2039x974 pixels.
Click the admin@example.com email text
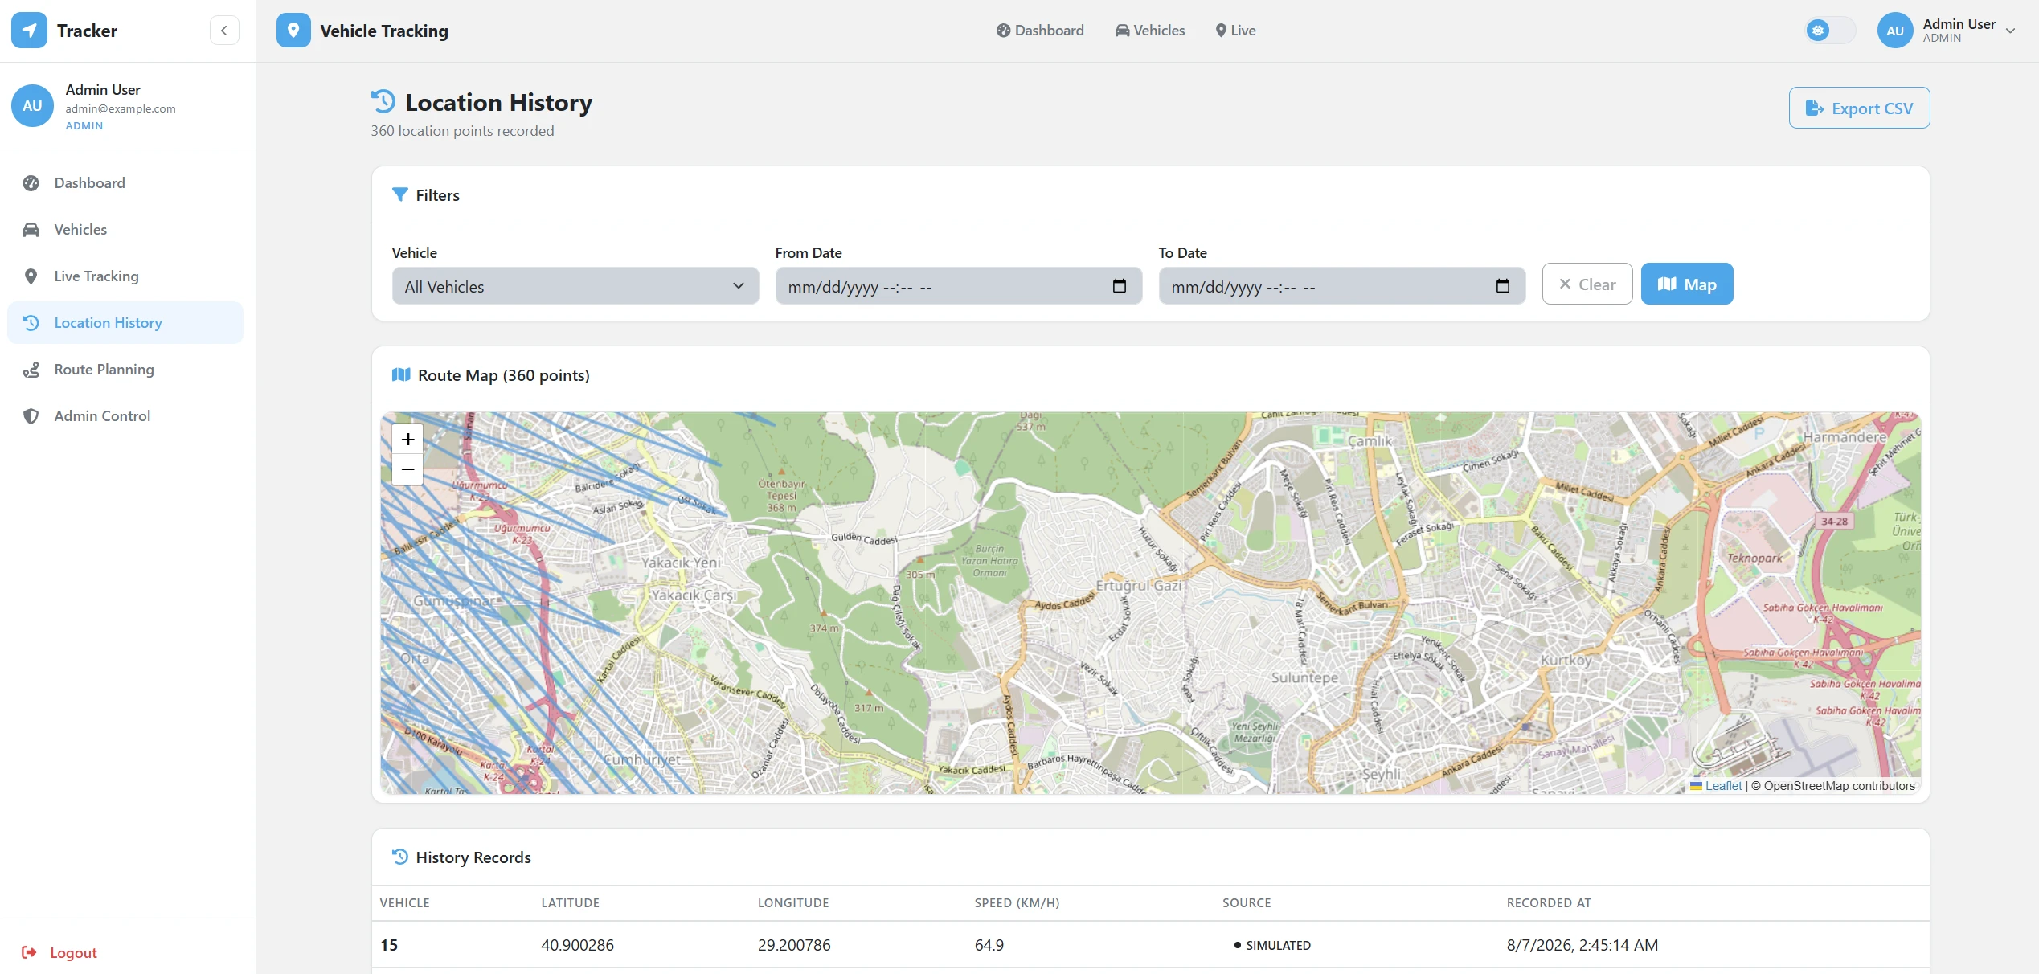[x=121, y=108]
